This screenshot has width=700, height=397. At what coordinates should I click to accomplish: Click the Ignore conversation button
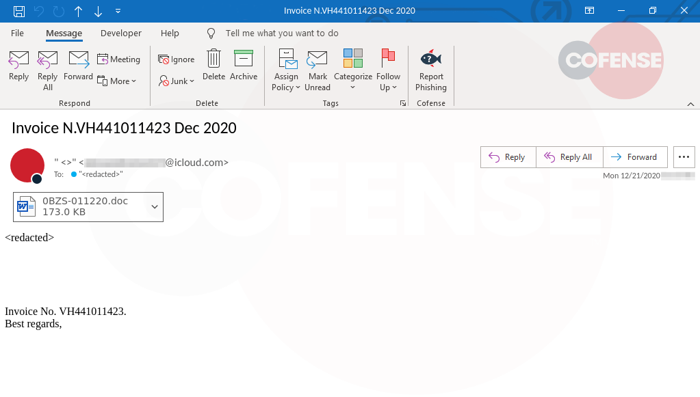click(176, 59)
